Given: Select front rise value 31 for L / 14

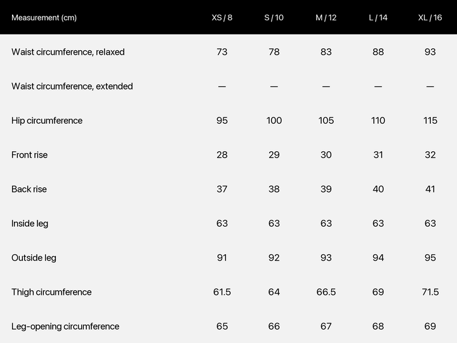Looking at the screenshot, I should pos(378,155).
